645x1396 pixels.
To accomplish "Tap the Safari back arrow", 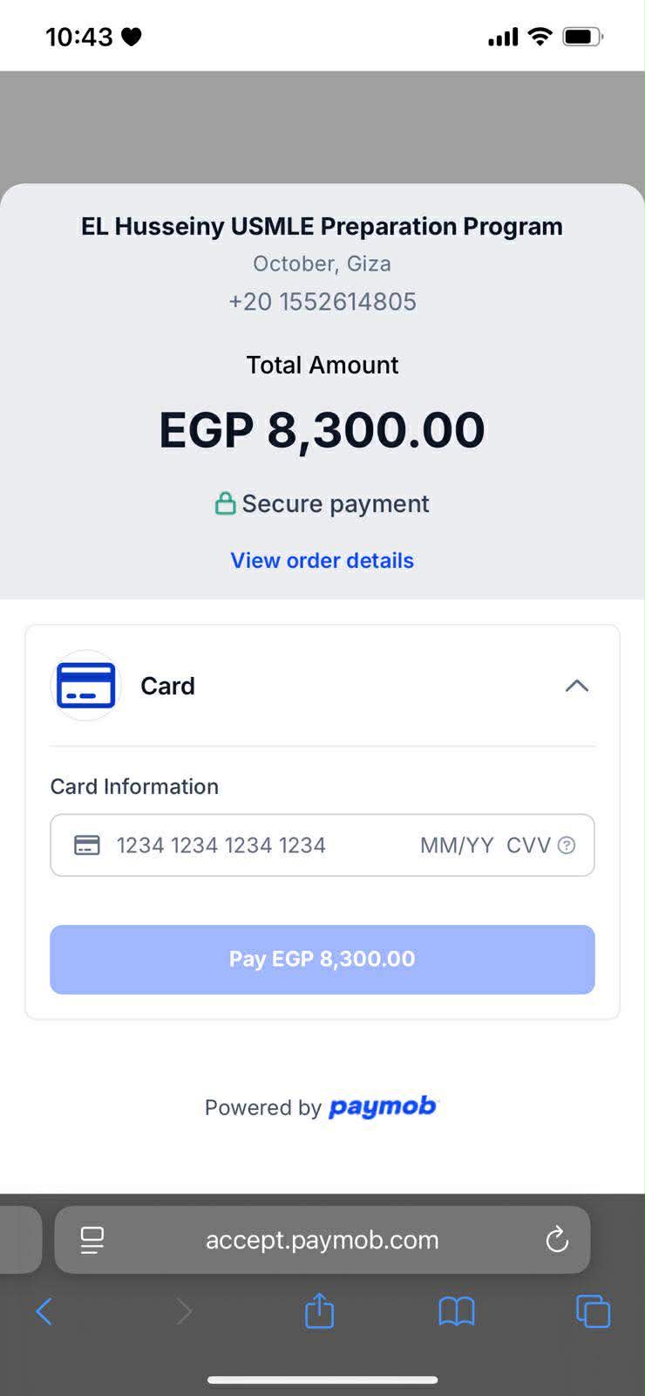I will 44,1310.
